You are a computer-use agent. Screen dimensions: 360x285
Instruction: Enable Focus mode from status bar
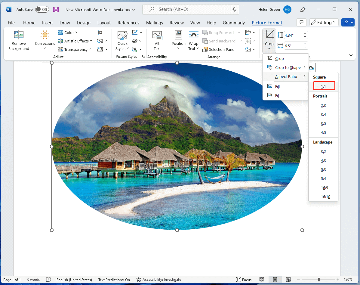coord(244,280)
